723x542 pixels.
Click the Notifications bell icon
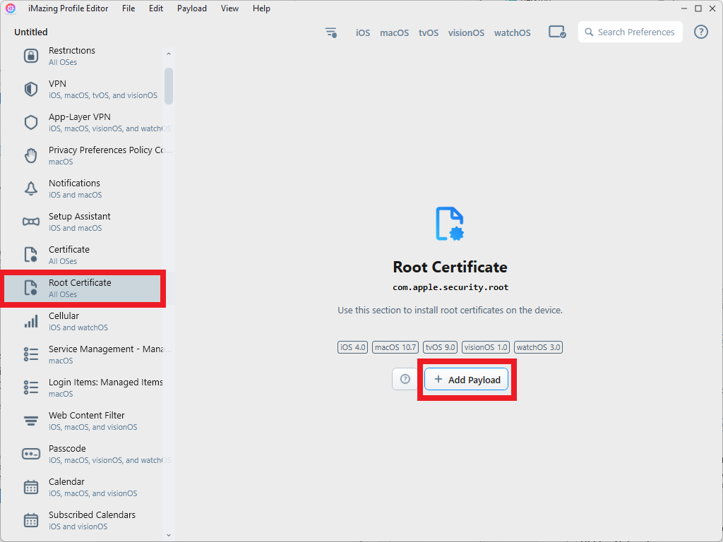click(x=31, y=188)
